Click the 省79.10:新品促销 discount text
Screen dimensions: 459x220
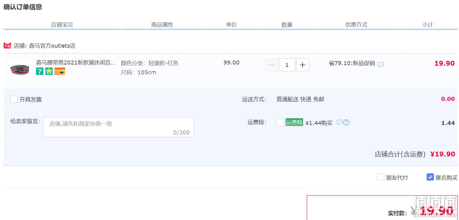point(352,63)
